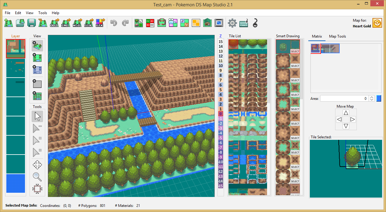
Task: Open the terrain plate editor icon
Action: pyautogui.click(x=162, y=23)
